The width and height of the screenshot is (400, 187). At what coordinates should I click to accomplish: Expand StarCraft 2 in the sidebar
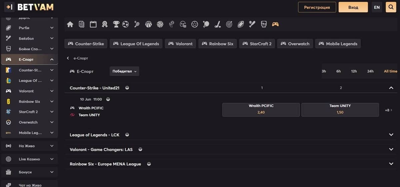click(52, 112)
